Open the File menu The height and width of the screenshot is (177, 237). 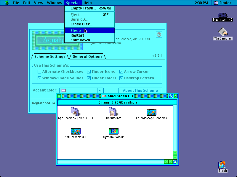(16, 3)
